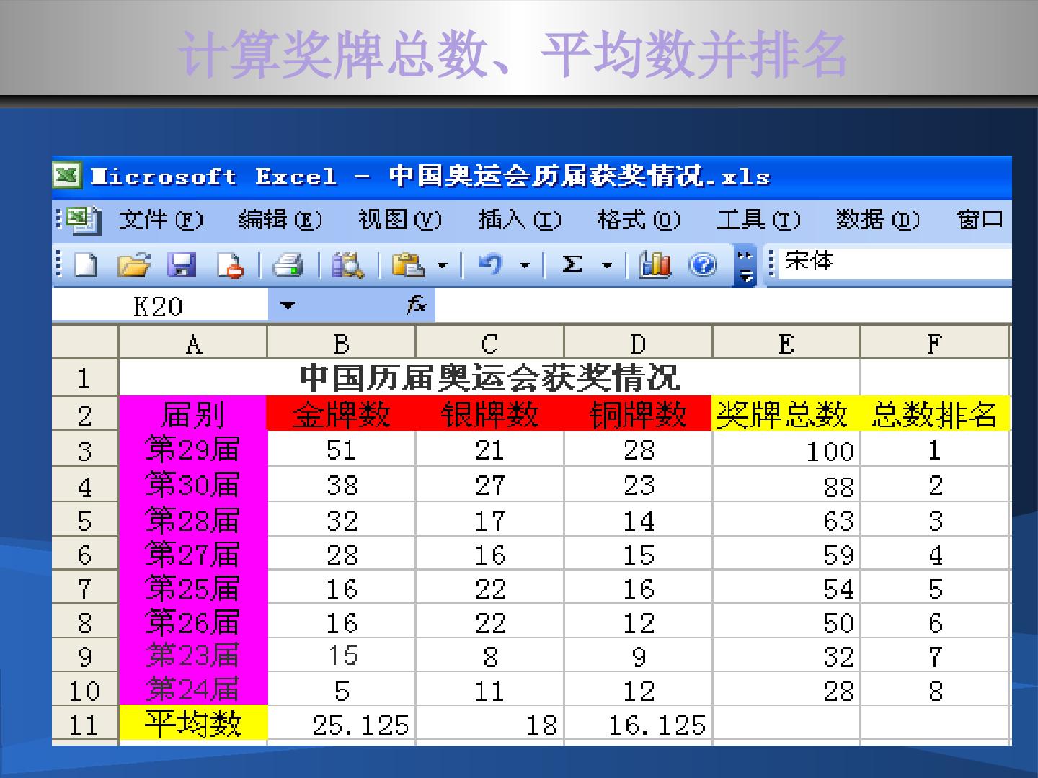Expand the toolbar options chevron
Screen dimensions: 1038x778
coord(745,266)
